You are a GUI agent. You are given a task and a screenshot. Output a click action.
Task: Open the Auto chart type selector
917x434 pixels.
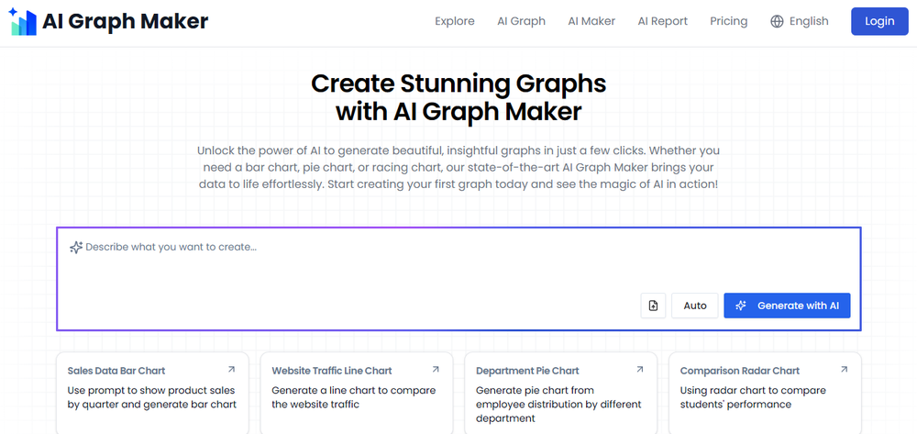(x=695, y=306)
